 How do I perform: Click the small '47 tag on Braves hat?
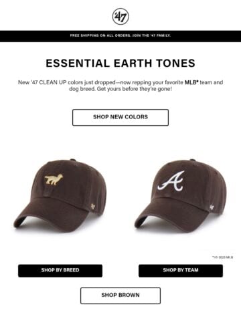pos(212,207)
